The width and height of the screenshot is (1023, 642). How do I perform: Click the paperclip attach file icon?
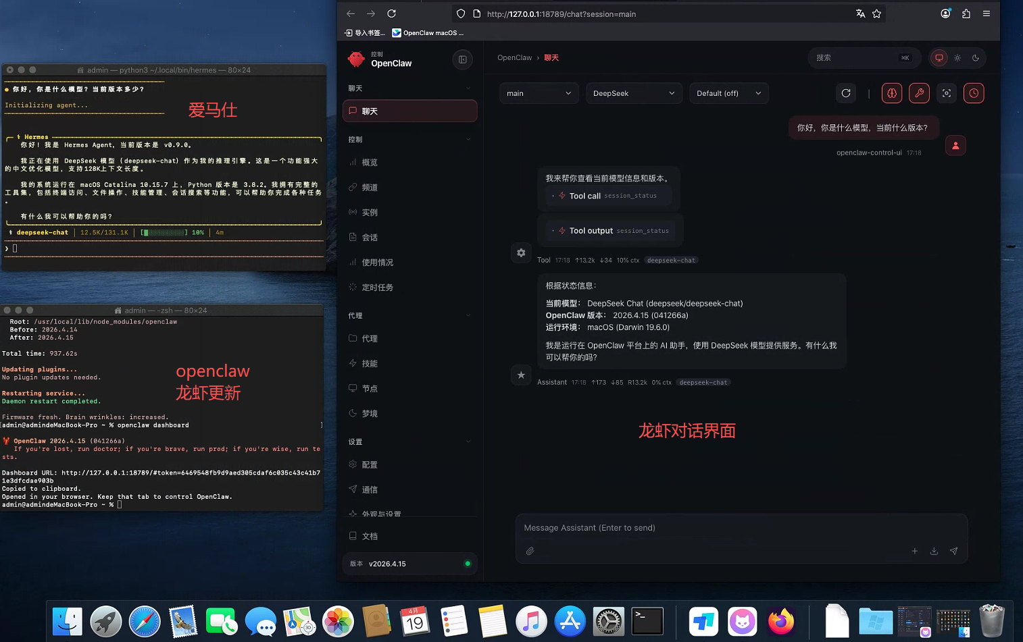pos(530,551)
